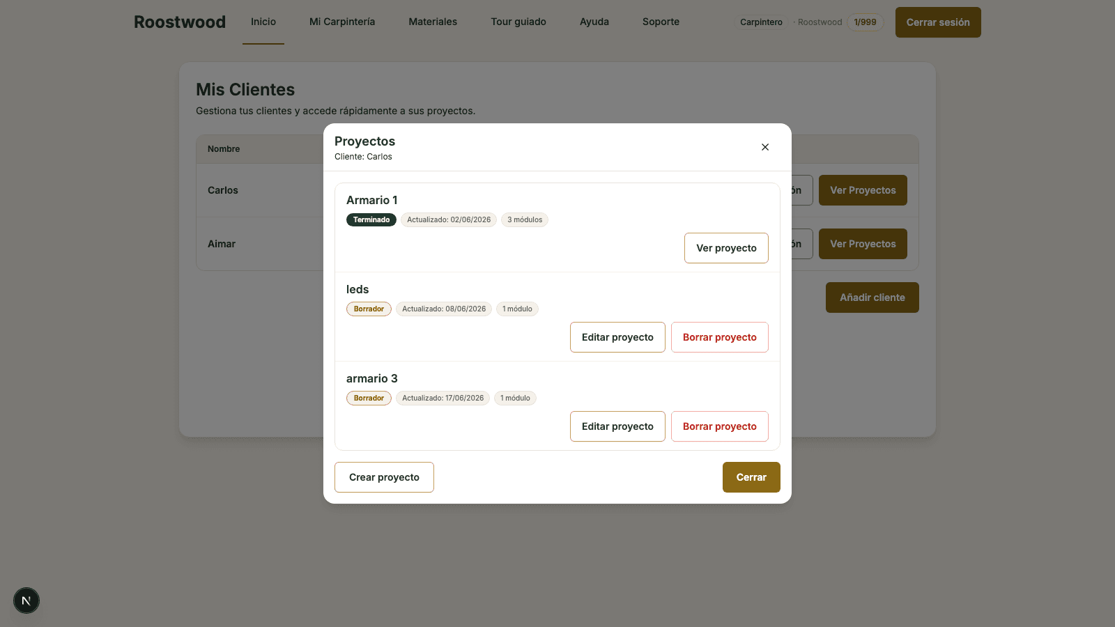Viewport: 1115px width, 627px height.
Task: Click 'Actualizado: 08/06/2026' label
Action: (444, 309)
